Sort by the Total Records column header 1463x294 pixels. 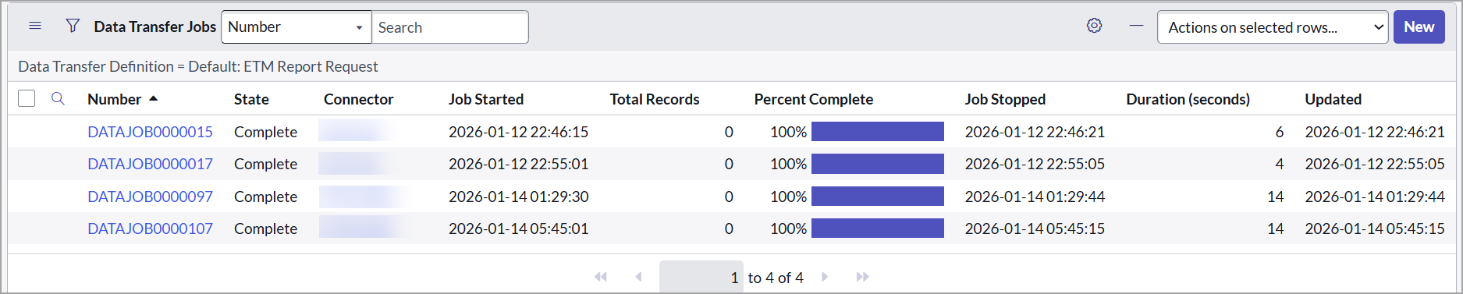click(654, 99)
